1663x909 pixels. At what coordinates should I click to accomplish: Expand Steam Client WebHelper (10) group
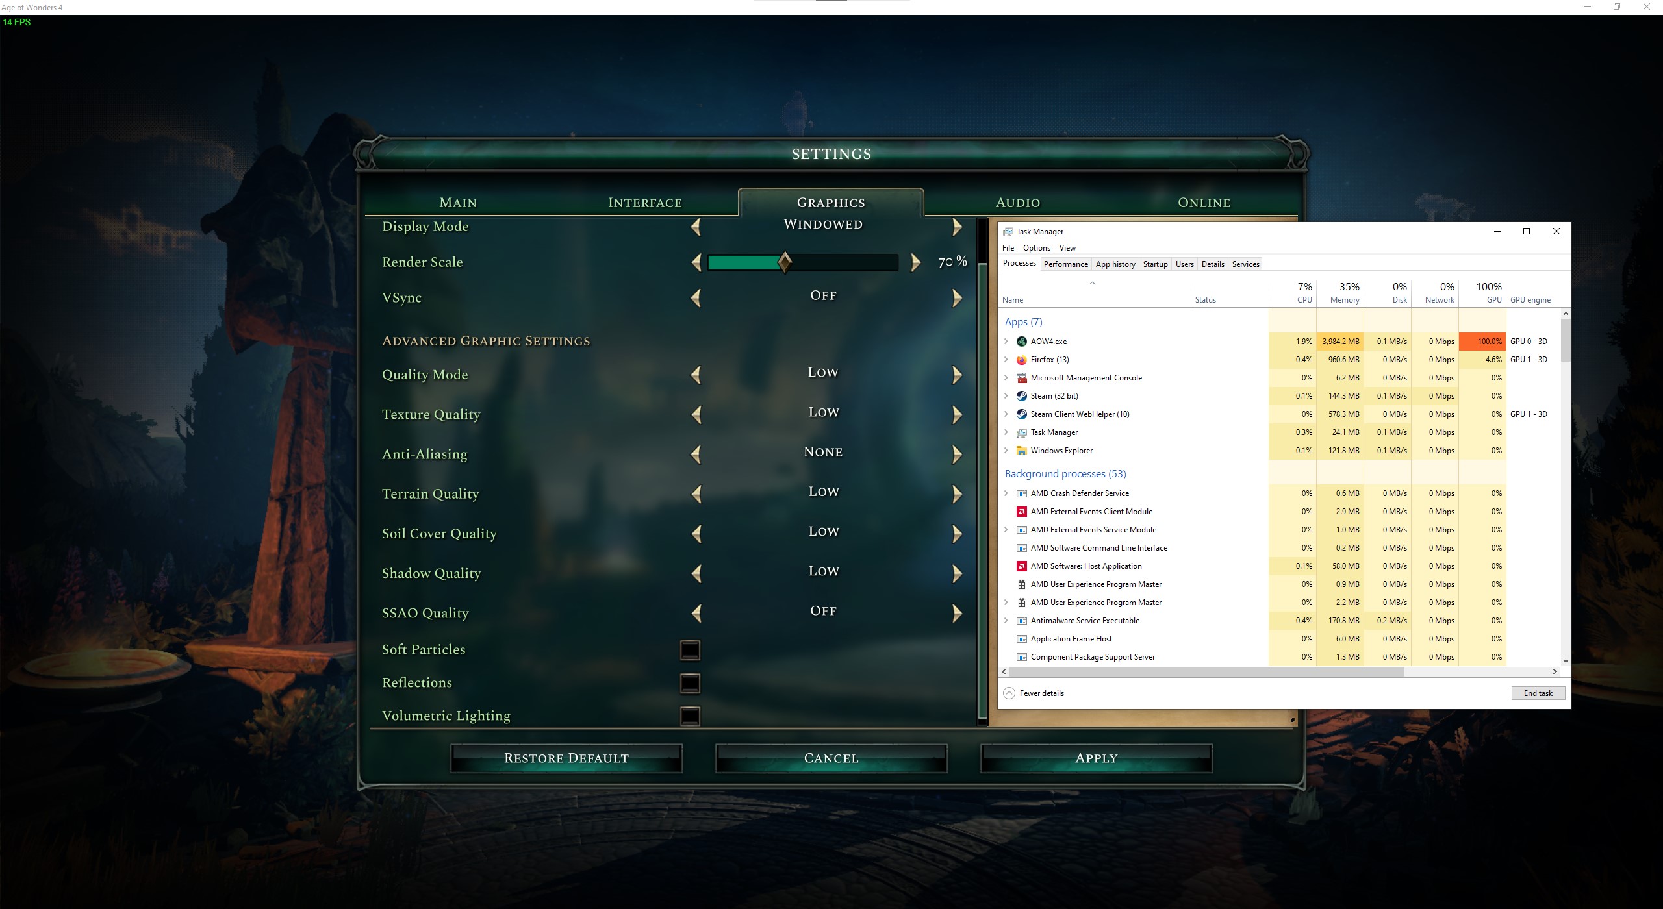pyautogui.click(x=1006, y=414)
